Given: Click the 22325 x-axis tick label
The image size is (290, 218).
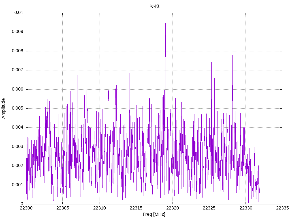Looking at the screenshot, I should tap(209, 208).
